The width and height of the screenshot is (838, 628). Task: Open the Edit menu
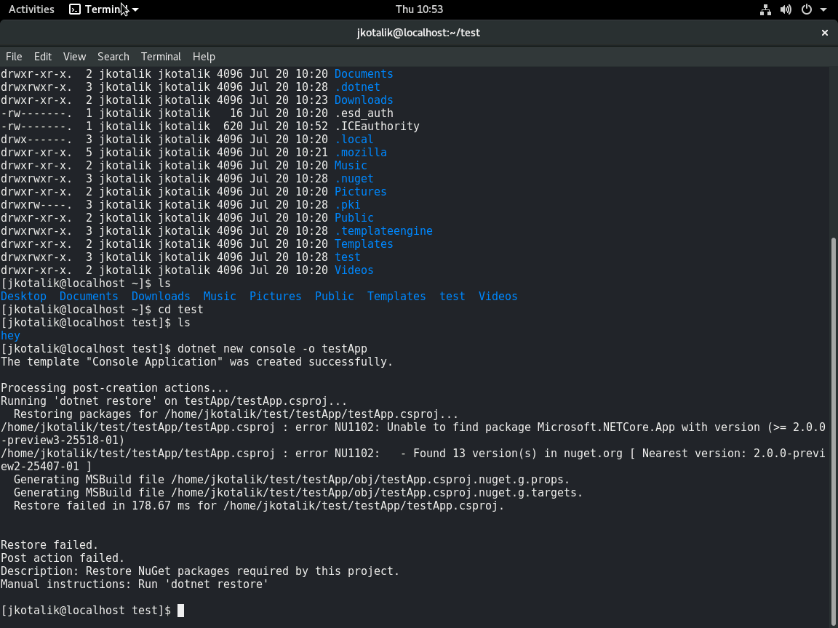point(42,56)
